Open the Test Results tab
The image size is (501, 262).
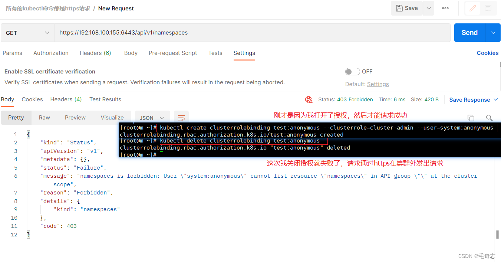(105, 99)
